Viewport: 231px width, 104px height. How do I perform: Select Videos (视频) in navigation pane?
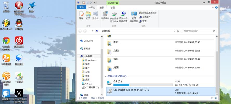(x=86, y=64)
